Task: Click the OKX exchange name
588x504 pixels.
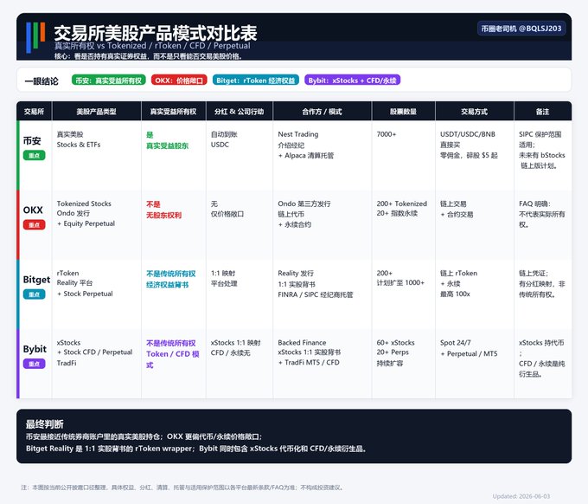Action: (33, 210)
